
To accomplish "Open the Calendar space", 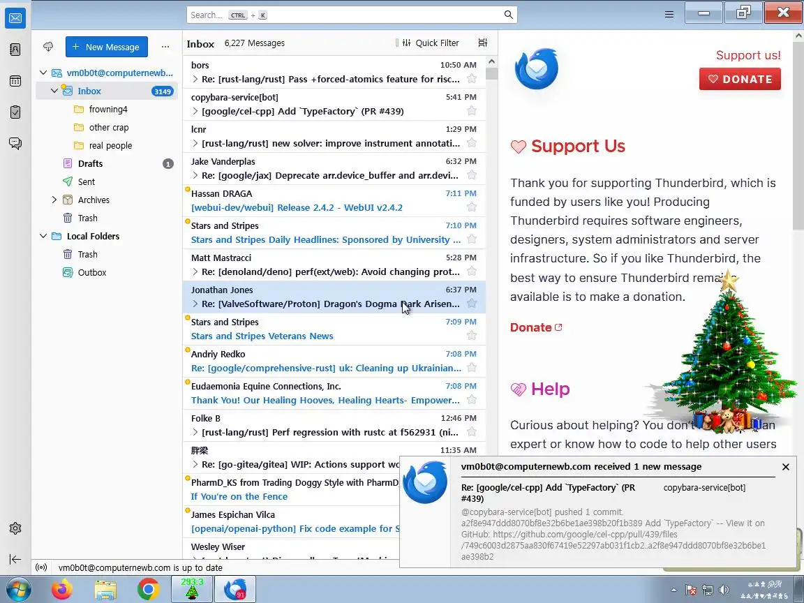I will coord(15,81).
